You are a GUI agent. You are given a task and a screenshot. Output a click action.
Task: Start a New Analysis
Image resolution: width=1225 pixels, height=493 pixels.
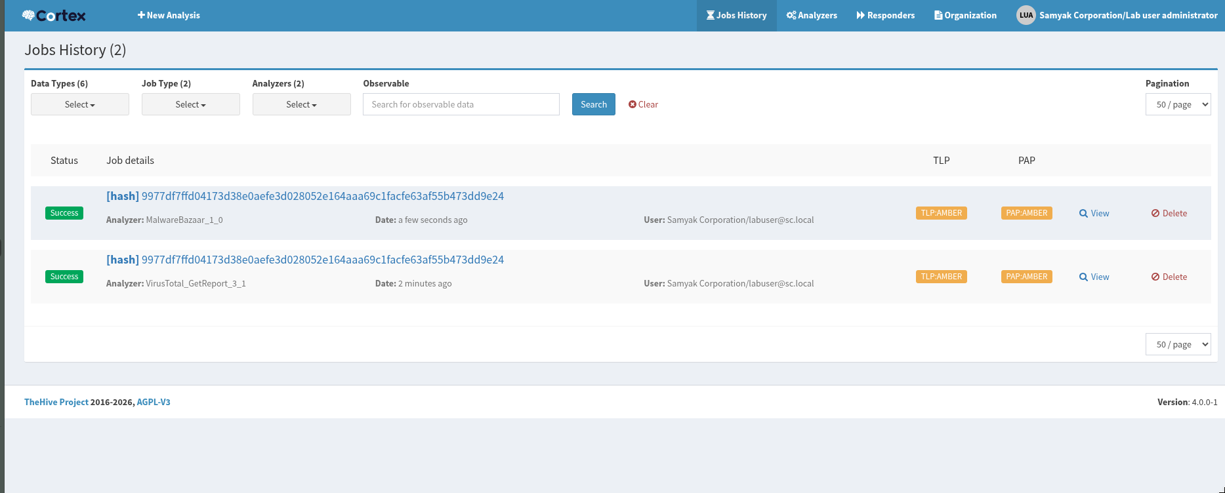coord(169,15)
